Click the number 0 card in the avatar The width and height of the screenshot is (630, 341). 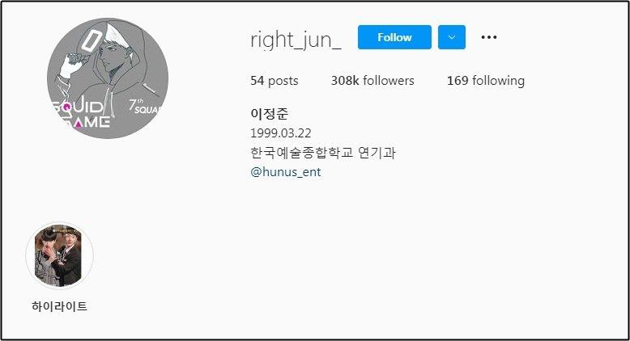[94, 39]
